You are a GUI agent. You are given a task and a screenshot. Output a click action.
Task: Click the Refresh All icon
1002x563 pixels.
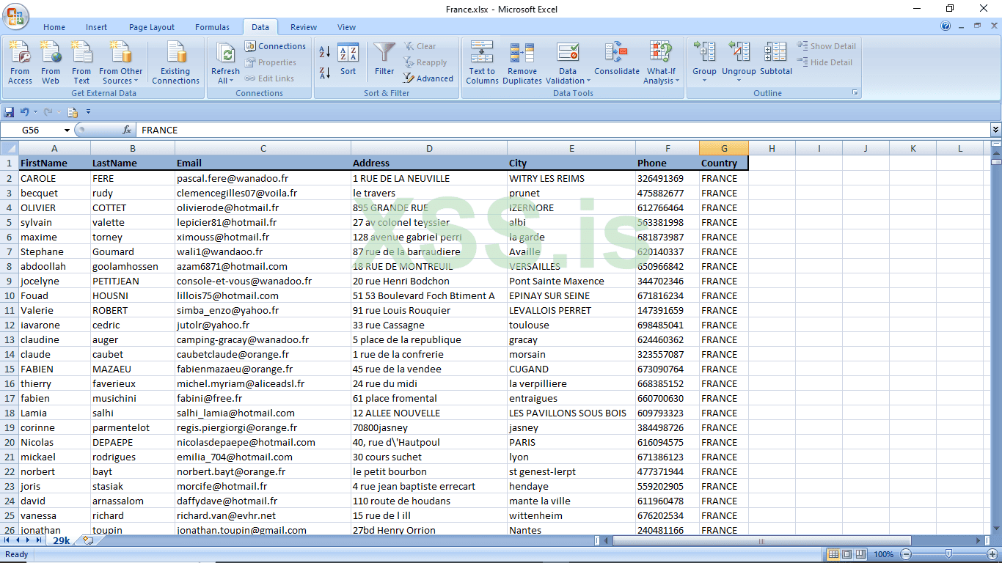click(x=224, y=62)
